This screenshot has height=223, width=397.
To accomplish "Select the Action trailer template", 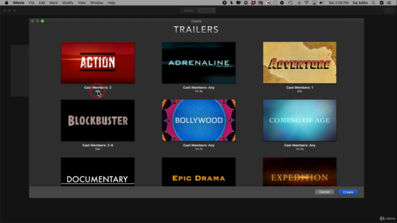I will pyautogui.click(x=98, y=63).
